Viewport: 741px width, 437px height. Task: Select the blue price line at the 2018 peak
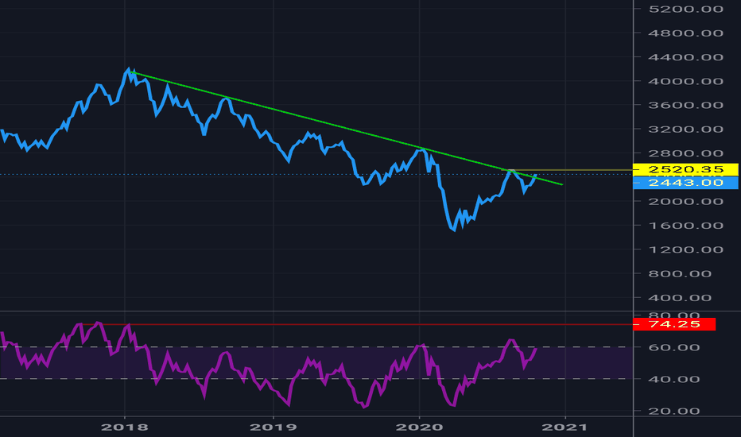click(x=128, y=71)
